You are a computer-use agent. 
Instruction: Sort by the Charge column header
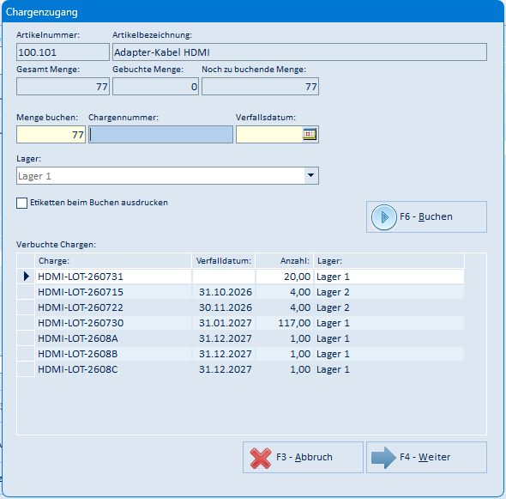[x=113, y=261]
